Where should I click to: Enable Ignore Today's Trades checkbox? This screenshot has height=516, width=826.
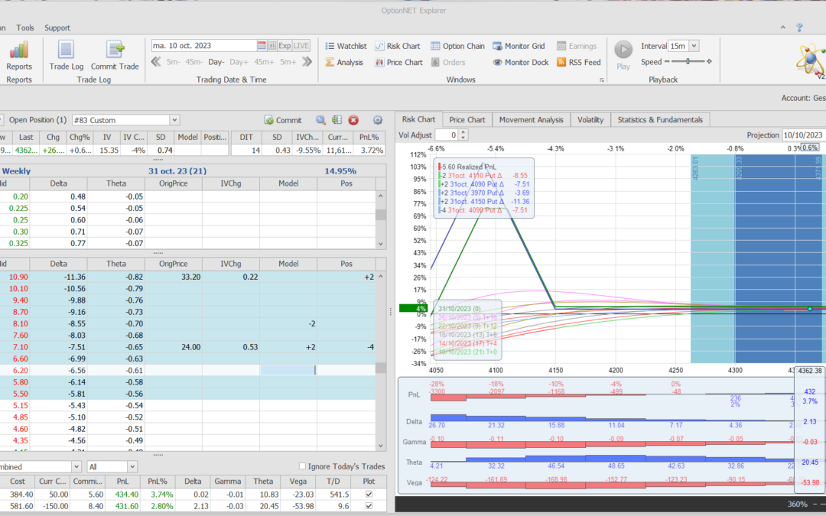302,466
